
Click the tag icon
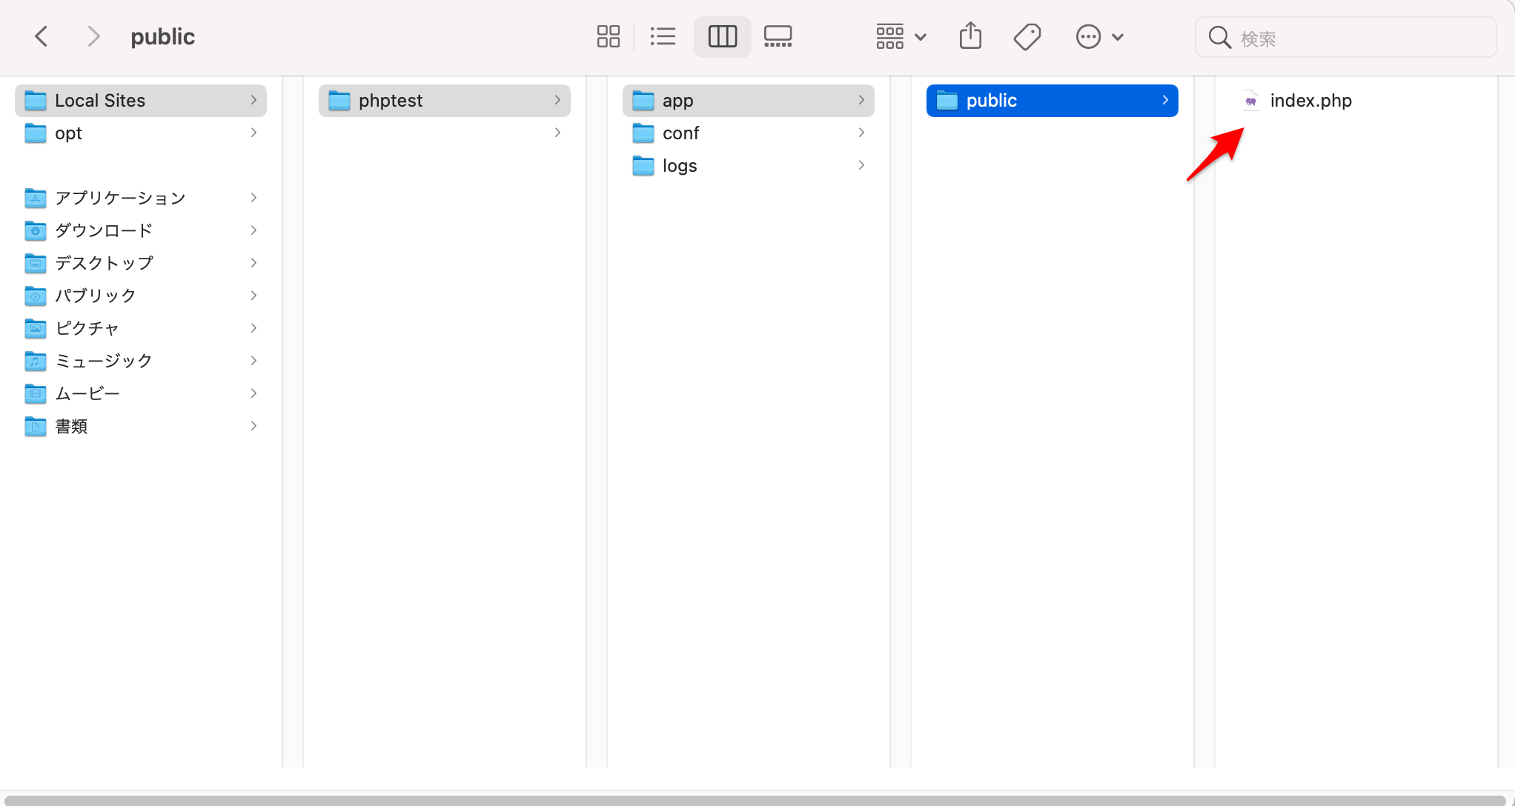[1027, 36]
